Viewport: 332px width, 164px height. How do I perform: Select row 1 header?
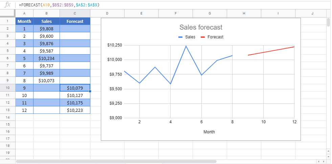click(7, 21)
